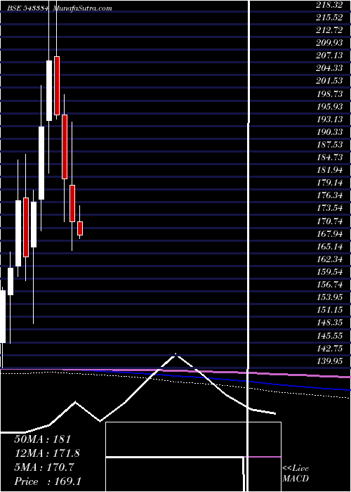Click the 204.33 price axis value
Viewport: 351px width, 492px height.
coord(329,68)
